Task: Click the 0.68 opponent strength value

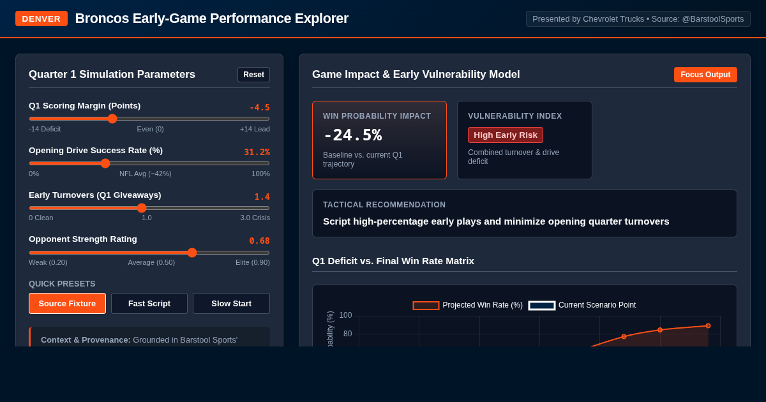Action: tap(259, 241)
